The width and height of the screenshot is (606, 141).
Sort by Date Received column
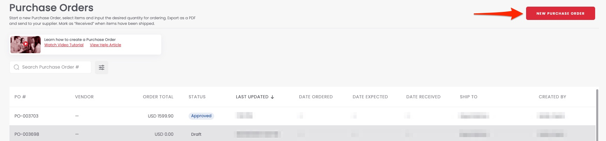tap(423, 97)
